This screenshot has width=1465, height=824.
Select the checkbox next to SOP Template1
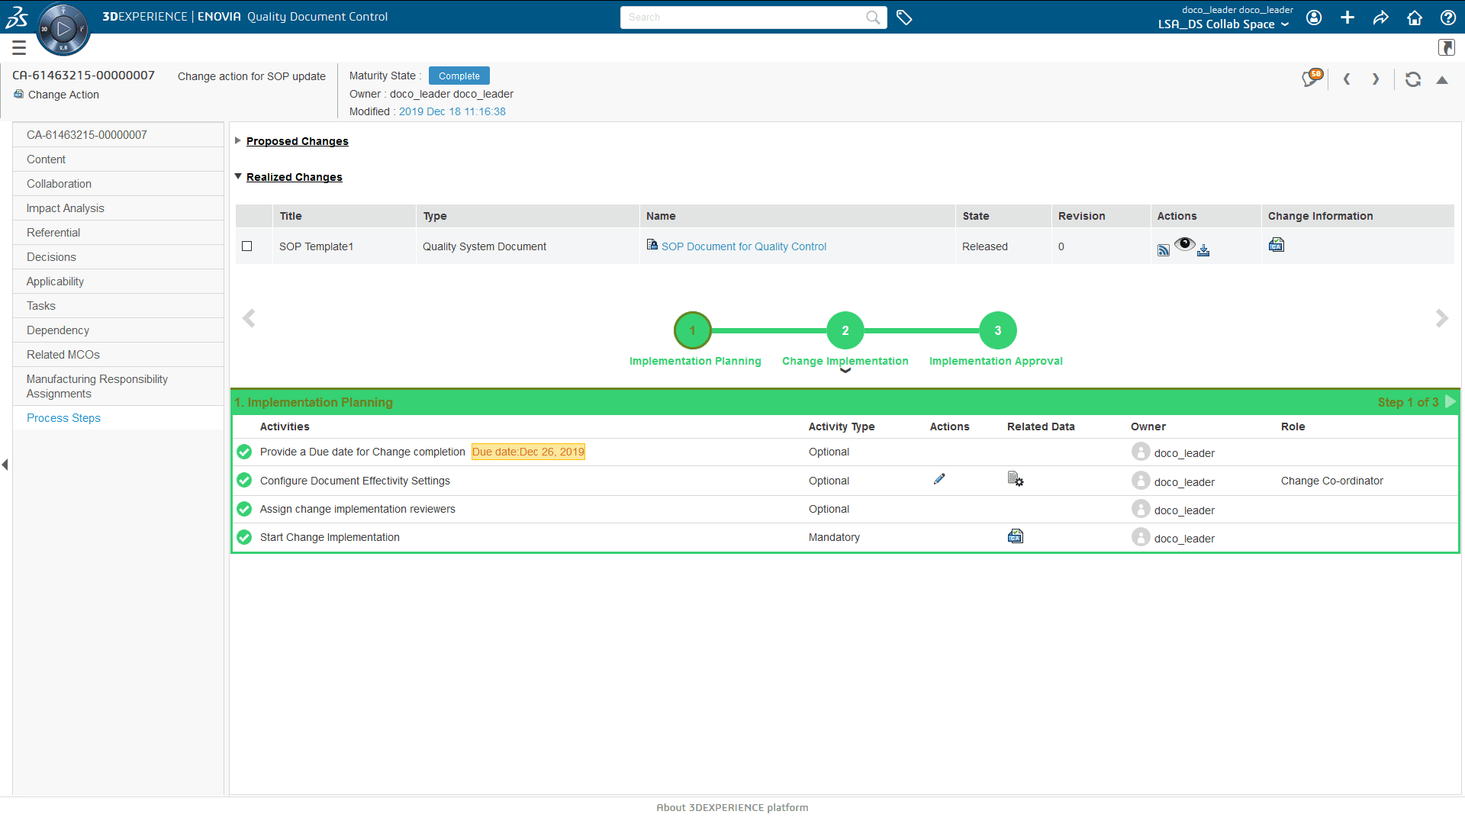pyautogui.click(x=247, y=246)
